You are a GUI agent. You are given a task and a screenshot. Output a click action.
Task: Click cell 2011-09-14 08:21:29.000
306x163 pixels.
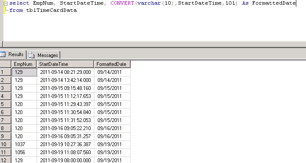click(65, 72)
